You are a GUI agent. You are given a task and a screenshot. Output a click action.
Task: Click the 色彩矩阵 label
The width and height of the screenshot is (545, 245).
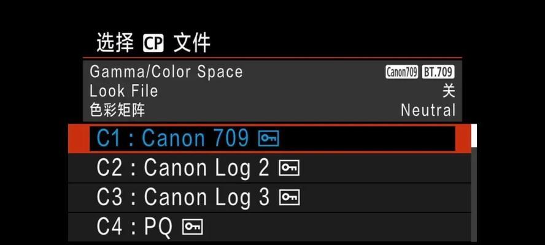tap(117, 110)
